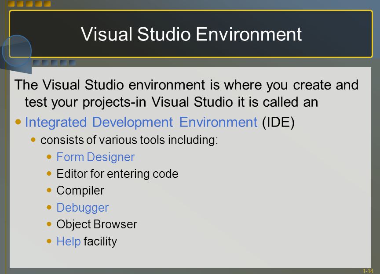This screenshot has width=380, height=274.
Task: Click the word "facility" after Help
Action: coord(100,242)
